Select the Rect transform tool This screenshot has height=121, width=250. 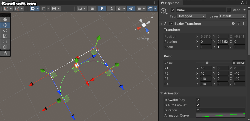coord(5,41)
